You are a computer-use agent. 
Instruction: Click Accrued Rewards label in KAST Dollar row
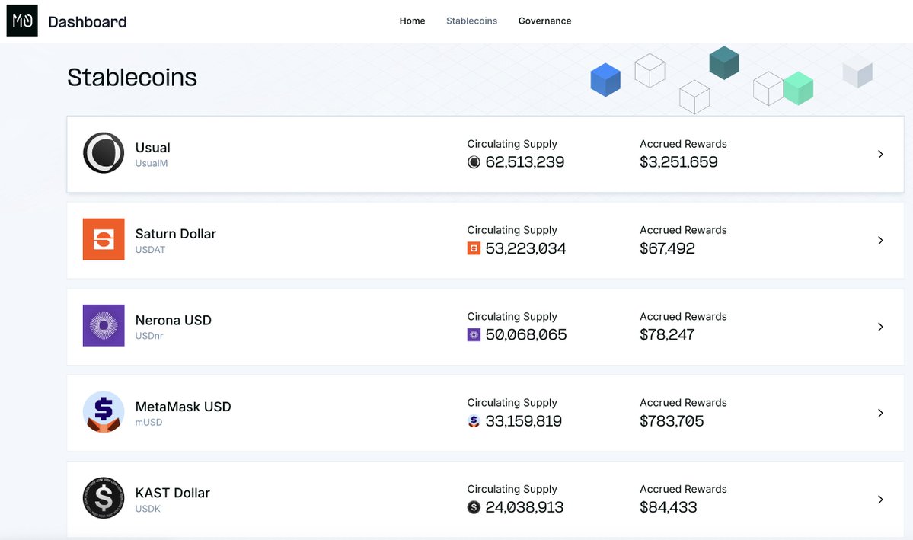[x=683, y=489]
